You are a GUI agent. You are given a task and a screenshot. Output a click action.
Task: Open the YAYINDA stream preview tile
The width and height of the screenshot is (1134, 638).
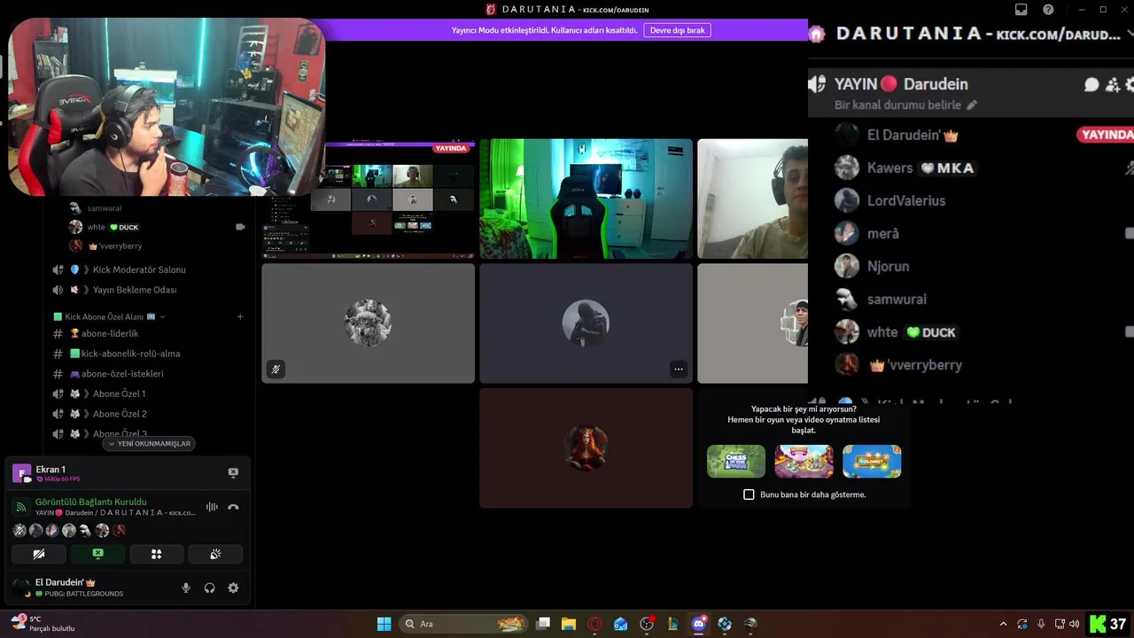click(369, 198)
